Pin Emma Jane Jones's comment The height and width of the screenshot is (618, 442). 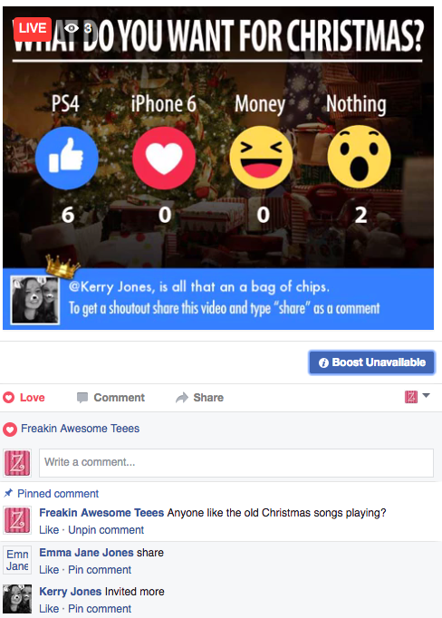[x=100, y=570]
